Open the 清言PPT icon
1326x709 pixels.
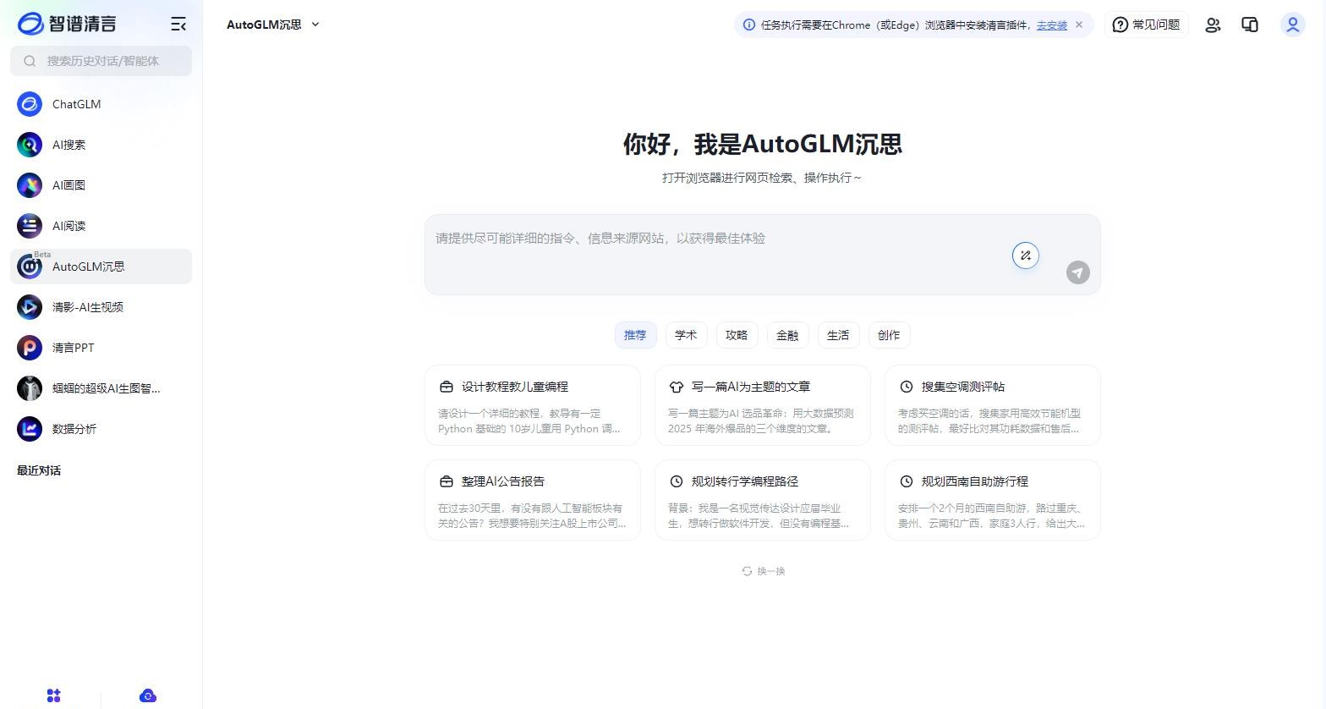pyautogui.click(x=30, y=348)
